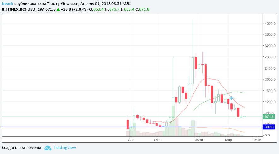This screenshot has height=154, width=279.
Task: Open the TradingView text link at bottom
Action: tap(65, 148)
